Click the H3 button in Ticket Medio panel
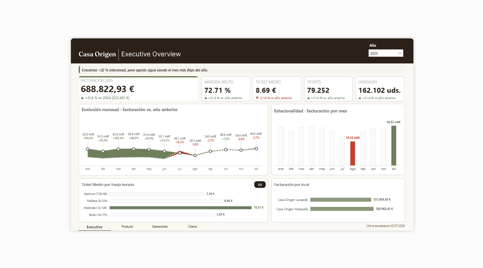Screen dimensions: 483x268 point(260,185)
